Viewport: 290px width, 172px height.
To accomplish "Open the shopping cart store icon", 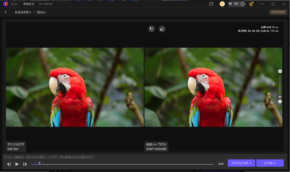I will click(222, 4).
